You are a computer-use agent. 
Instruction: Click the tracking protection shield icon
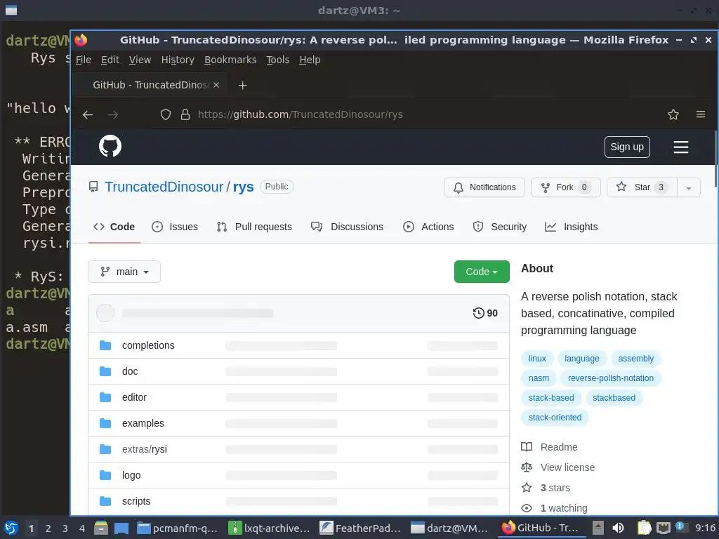click(x=166, y=114)
